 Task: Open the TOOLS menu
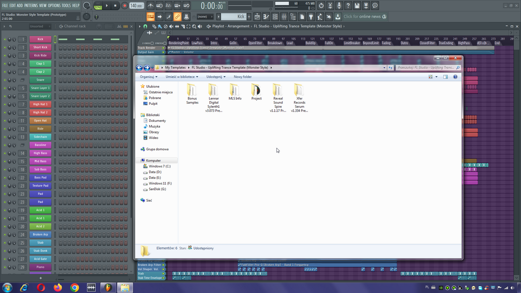click(66, 6)
